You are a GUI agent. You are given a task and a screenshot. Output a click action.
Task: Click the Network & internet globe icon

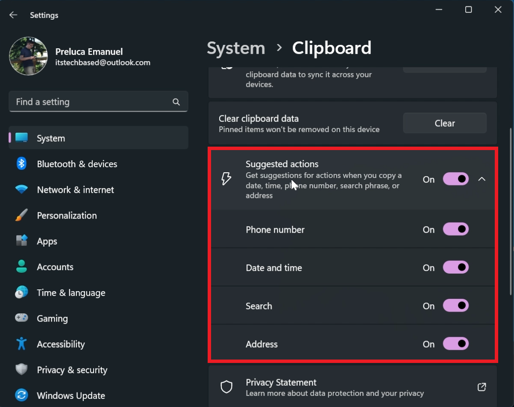[x=21, y=189]
